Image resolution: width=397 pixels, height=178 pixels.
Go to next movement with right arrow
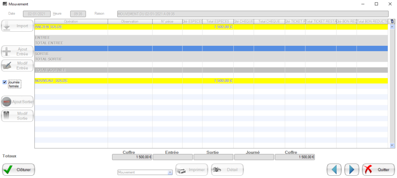click(352, 170)
